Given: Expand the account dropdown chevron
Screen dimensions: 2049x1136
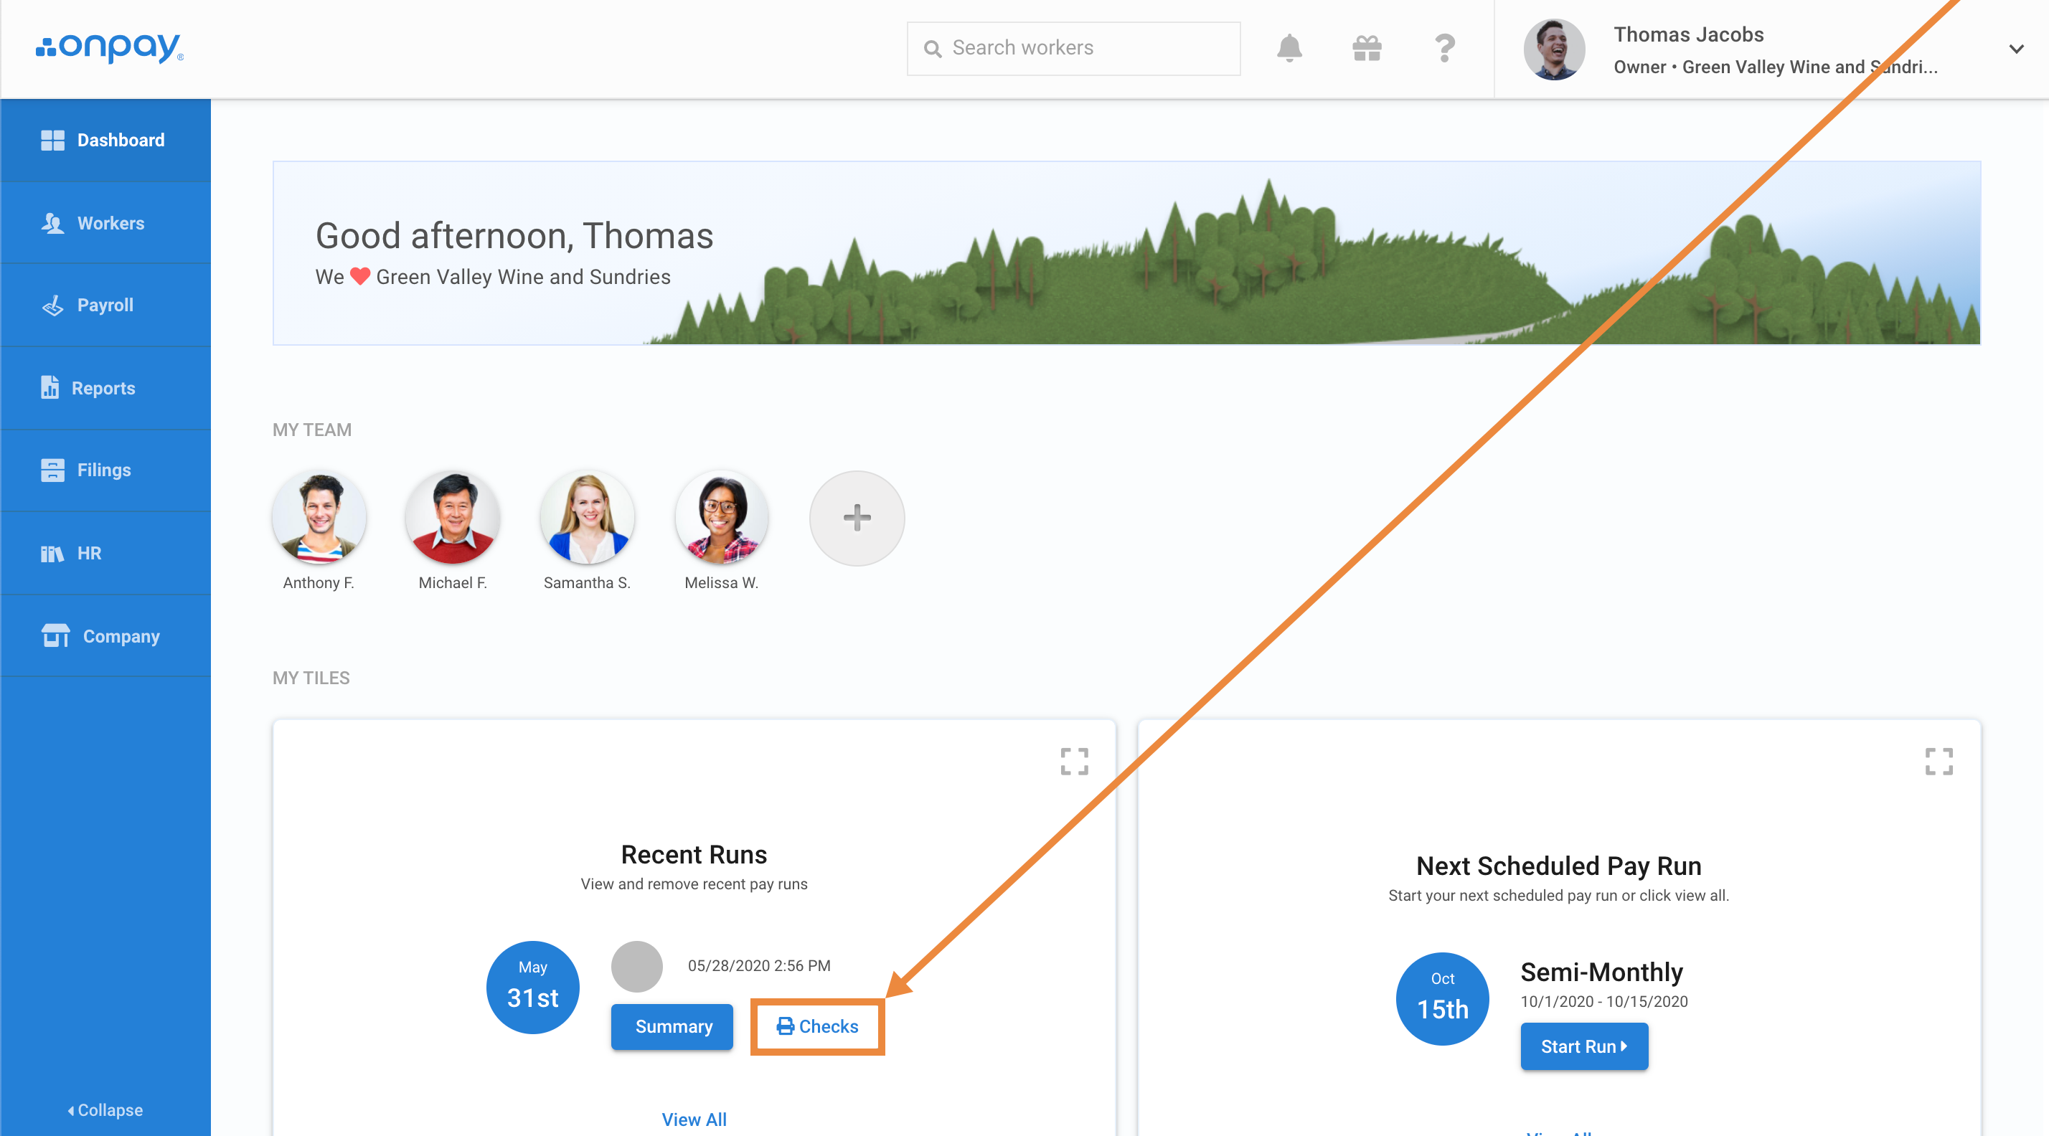Looking at the screenshot, I should (2015, 49).
